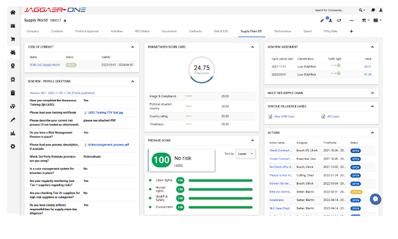Open the printer-like sidebar icon
This screenshot has height=239, width=398.
pos(13,79)
